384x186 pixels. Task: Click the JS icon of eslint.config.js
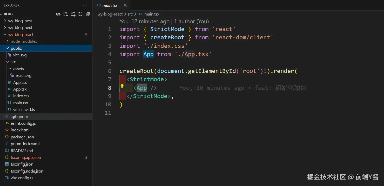click(7, 123)
